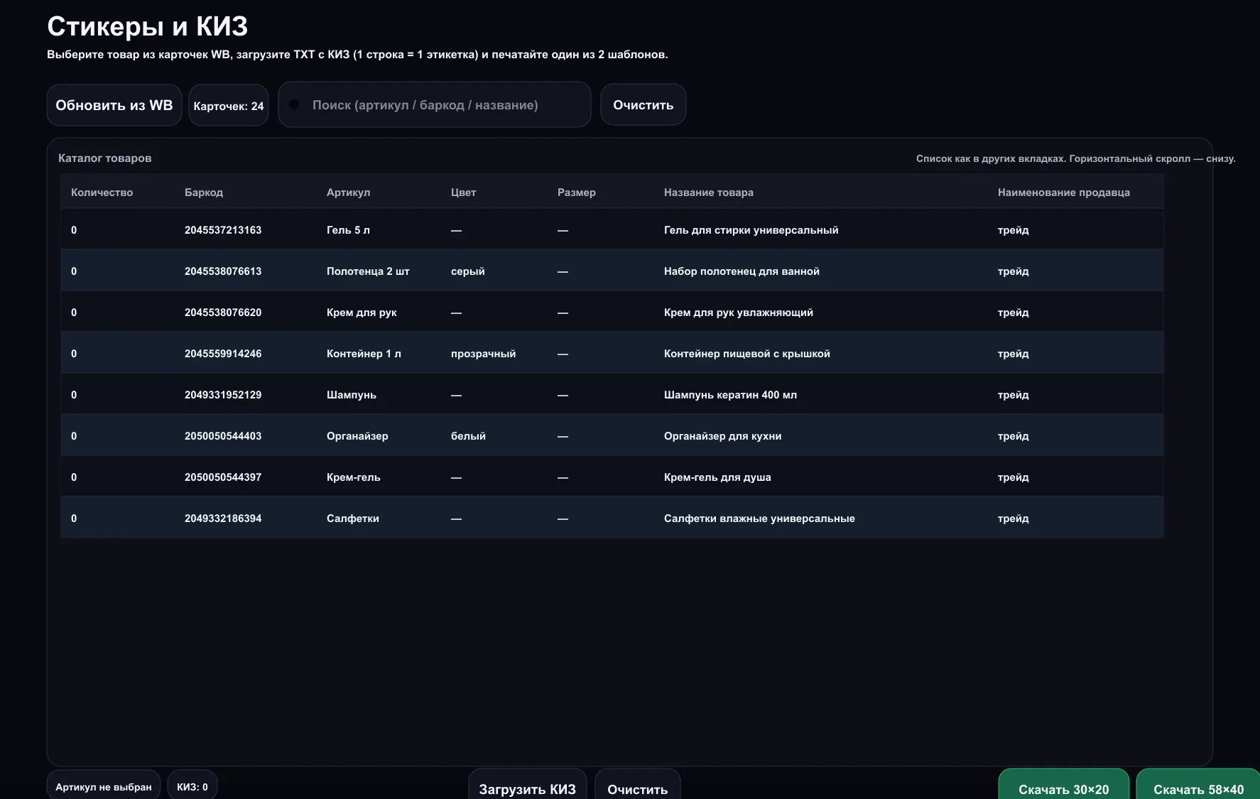Select barcode 2050050544397

223,477
